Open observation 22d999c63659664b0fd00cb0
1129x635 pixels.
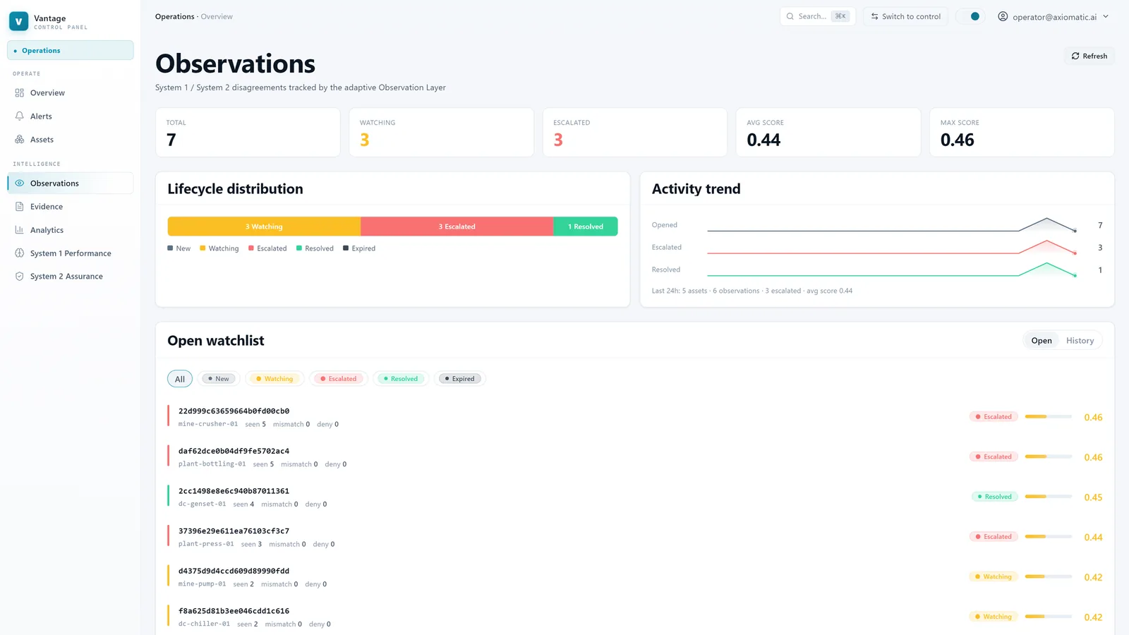(234, 411)
